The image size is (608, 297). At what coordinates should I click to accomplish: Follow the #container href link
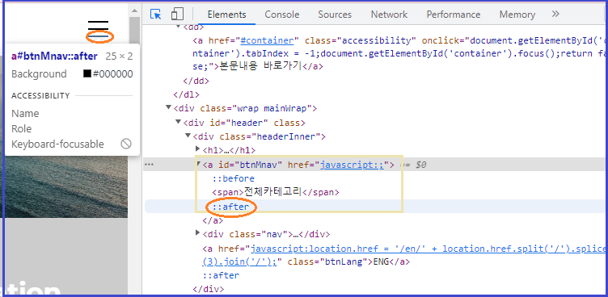coord(267,40)
